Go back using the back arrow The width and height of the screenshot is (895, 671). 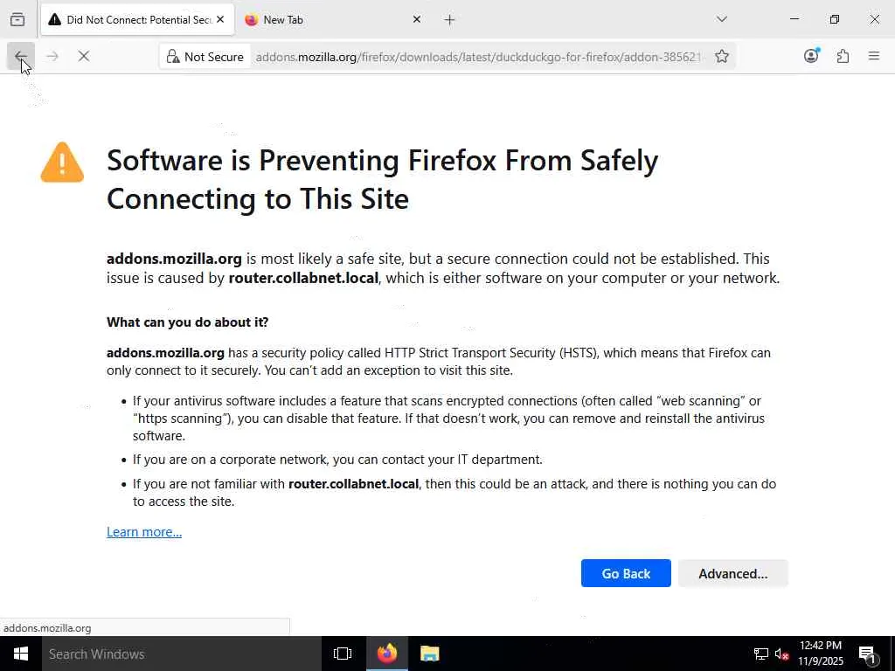21,57
